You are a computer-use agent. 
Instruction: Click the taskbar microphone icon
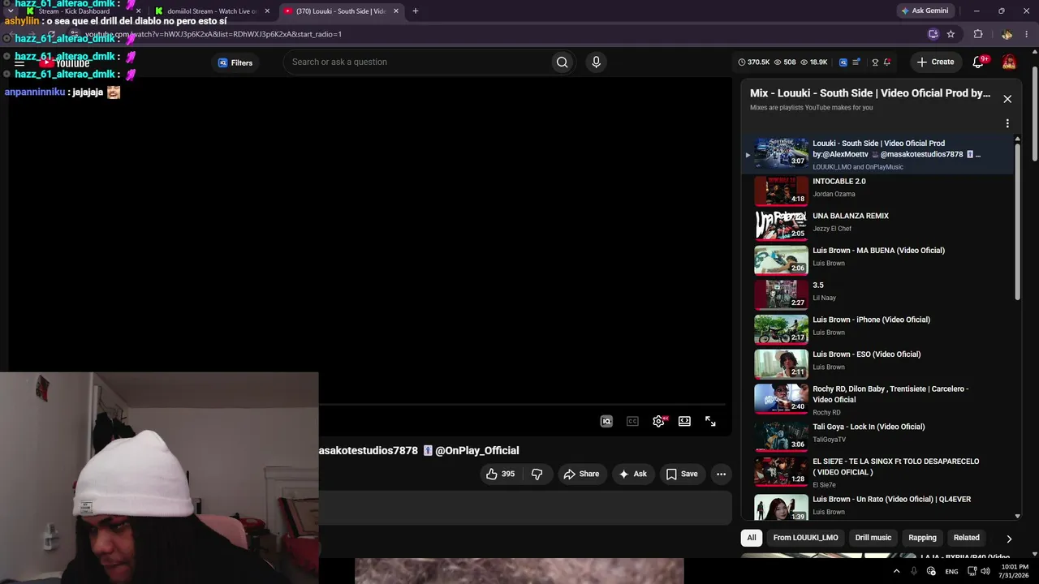(x=914, y=571)
